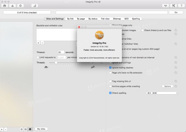Click the blacklist and whitelist rules list
Screen dimensions: 186x132
[57, 35]
